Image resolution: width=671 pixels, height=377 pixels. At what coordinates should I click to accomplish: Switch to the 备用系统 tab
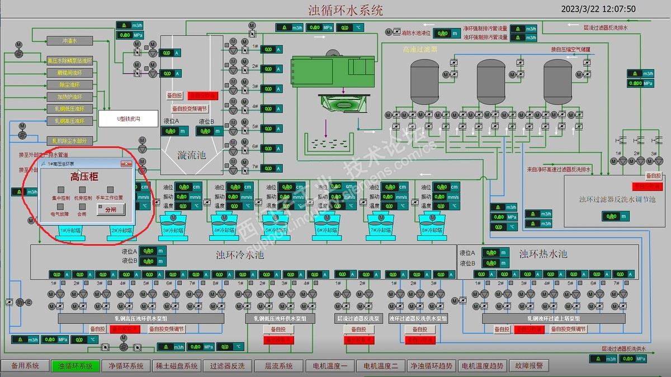point(25,366)
